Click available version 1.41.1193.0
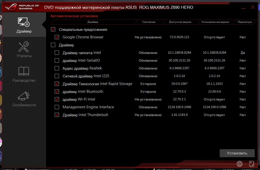Viewport: 260px width, 170px height. tap(179, 115)
